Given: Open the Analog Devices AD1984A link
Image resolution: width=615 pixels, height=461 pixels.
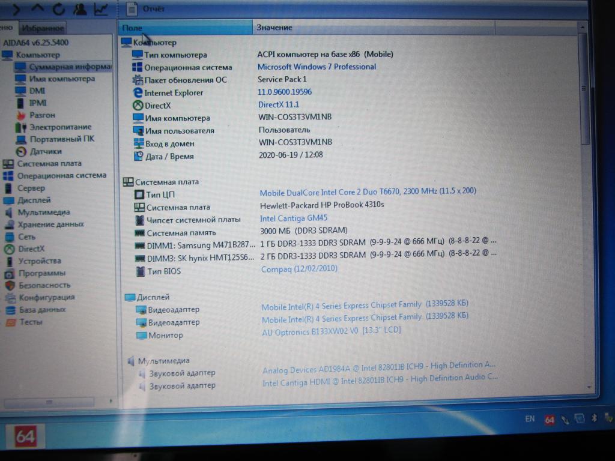Looking at the screenshot, I should coord(379,368).
